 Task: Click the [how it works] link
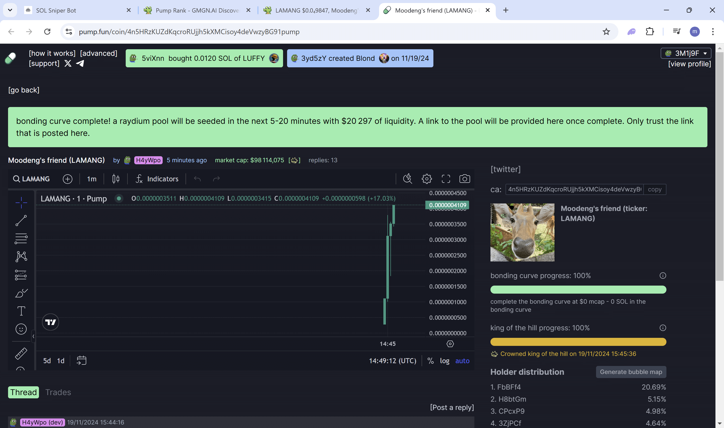click(52, 53)
